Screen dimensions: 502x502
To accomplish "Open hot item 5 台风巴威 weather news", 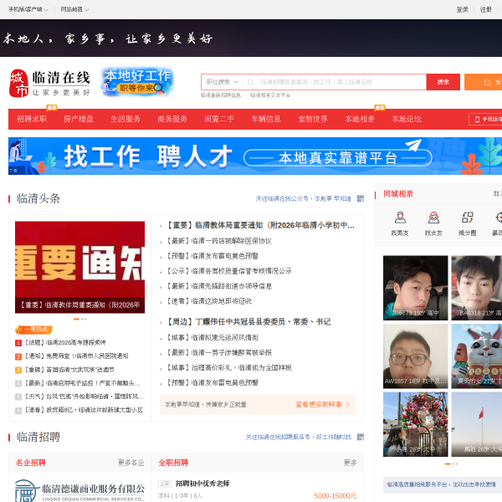I will point(85,397).
